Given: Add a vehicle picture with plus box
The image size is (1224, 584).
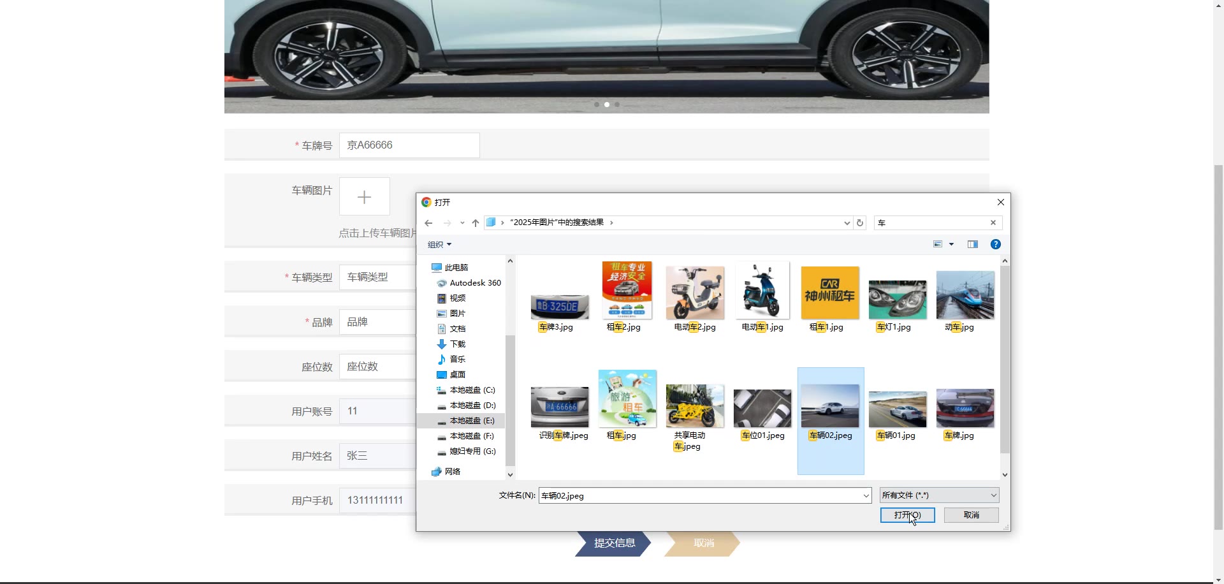Looking at the screenshot, I should [364, 197].
